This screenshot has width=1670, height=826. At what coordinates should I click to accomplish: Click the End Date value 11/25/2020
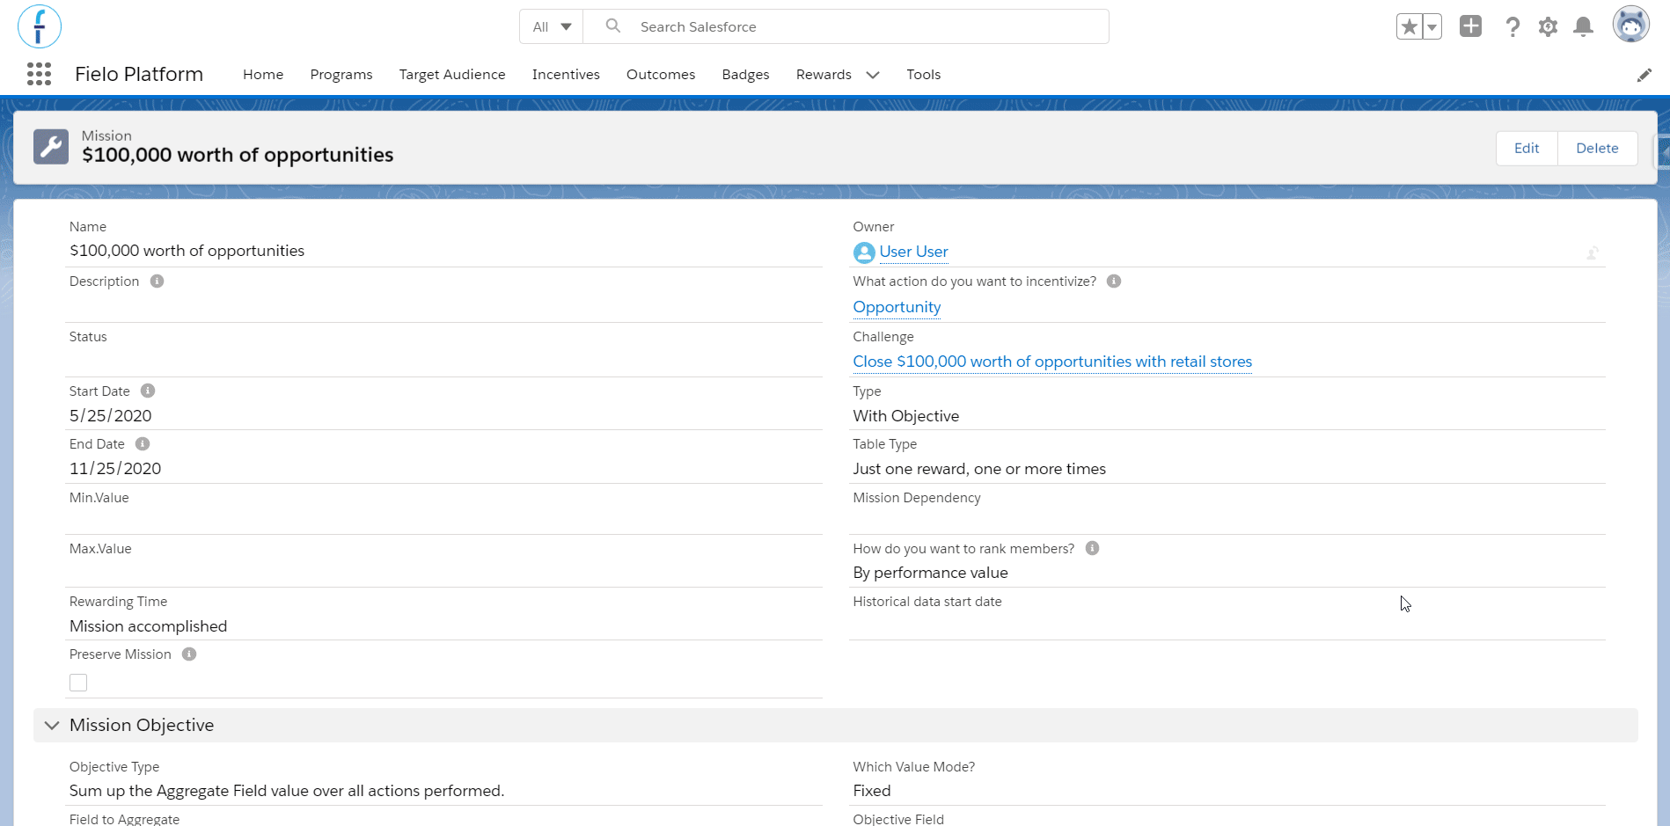(115, 469)
